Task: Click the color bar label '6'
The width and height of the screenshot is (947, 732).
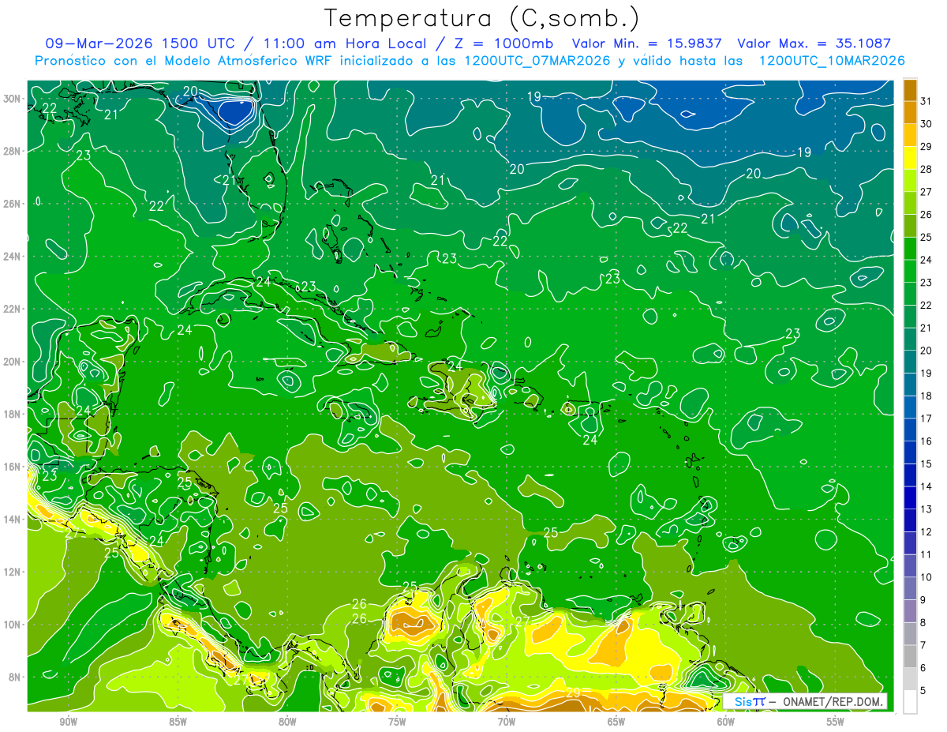Action: pos(923,668)
